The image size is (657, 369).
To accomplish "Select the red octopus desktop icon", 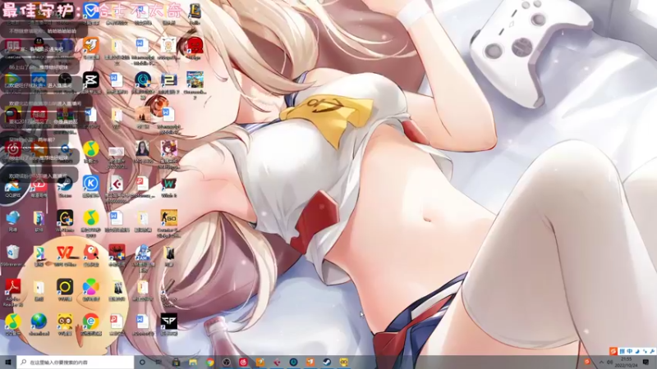I will 195,45.
